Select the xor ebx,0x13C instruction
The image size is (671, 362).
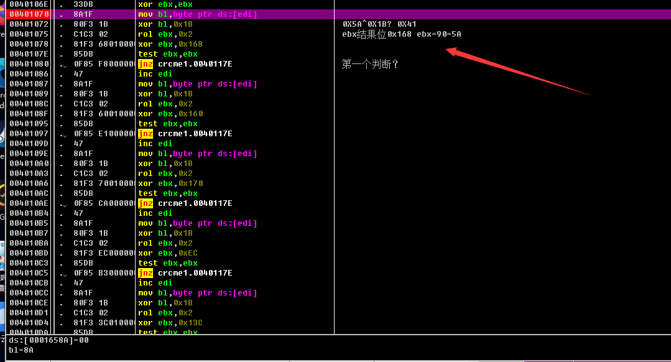click(x=170, y=323)
